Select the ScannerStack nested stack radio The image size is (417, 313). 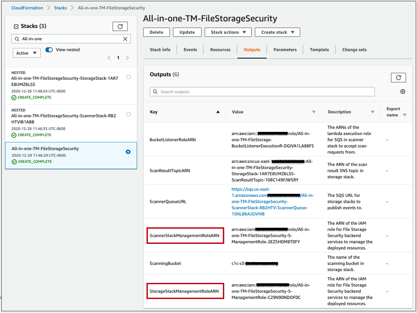coord(128,114)
